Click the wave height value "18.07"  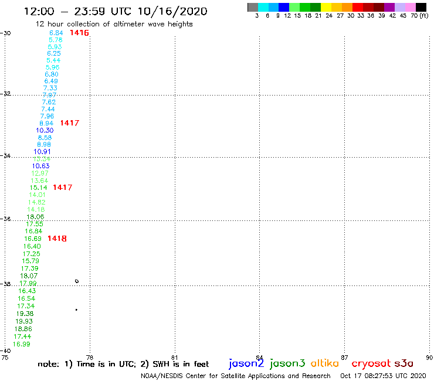[29, 276]
